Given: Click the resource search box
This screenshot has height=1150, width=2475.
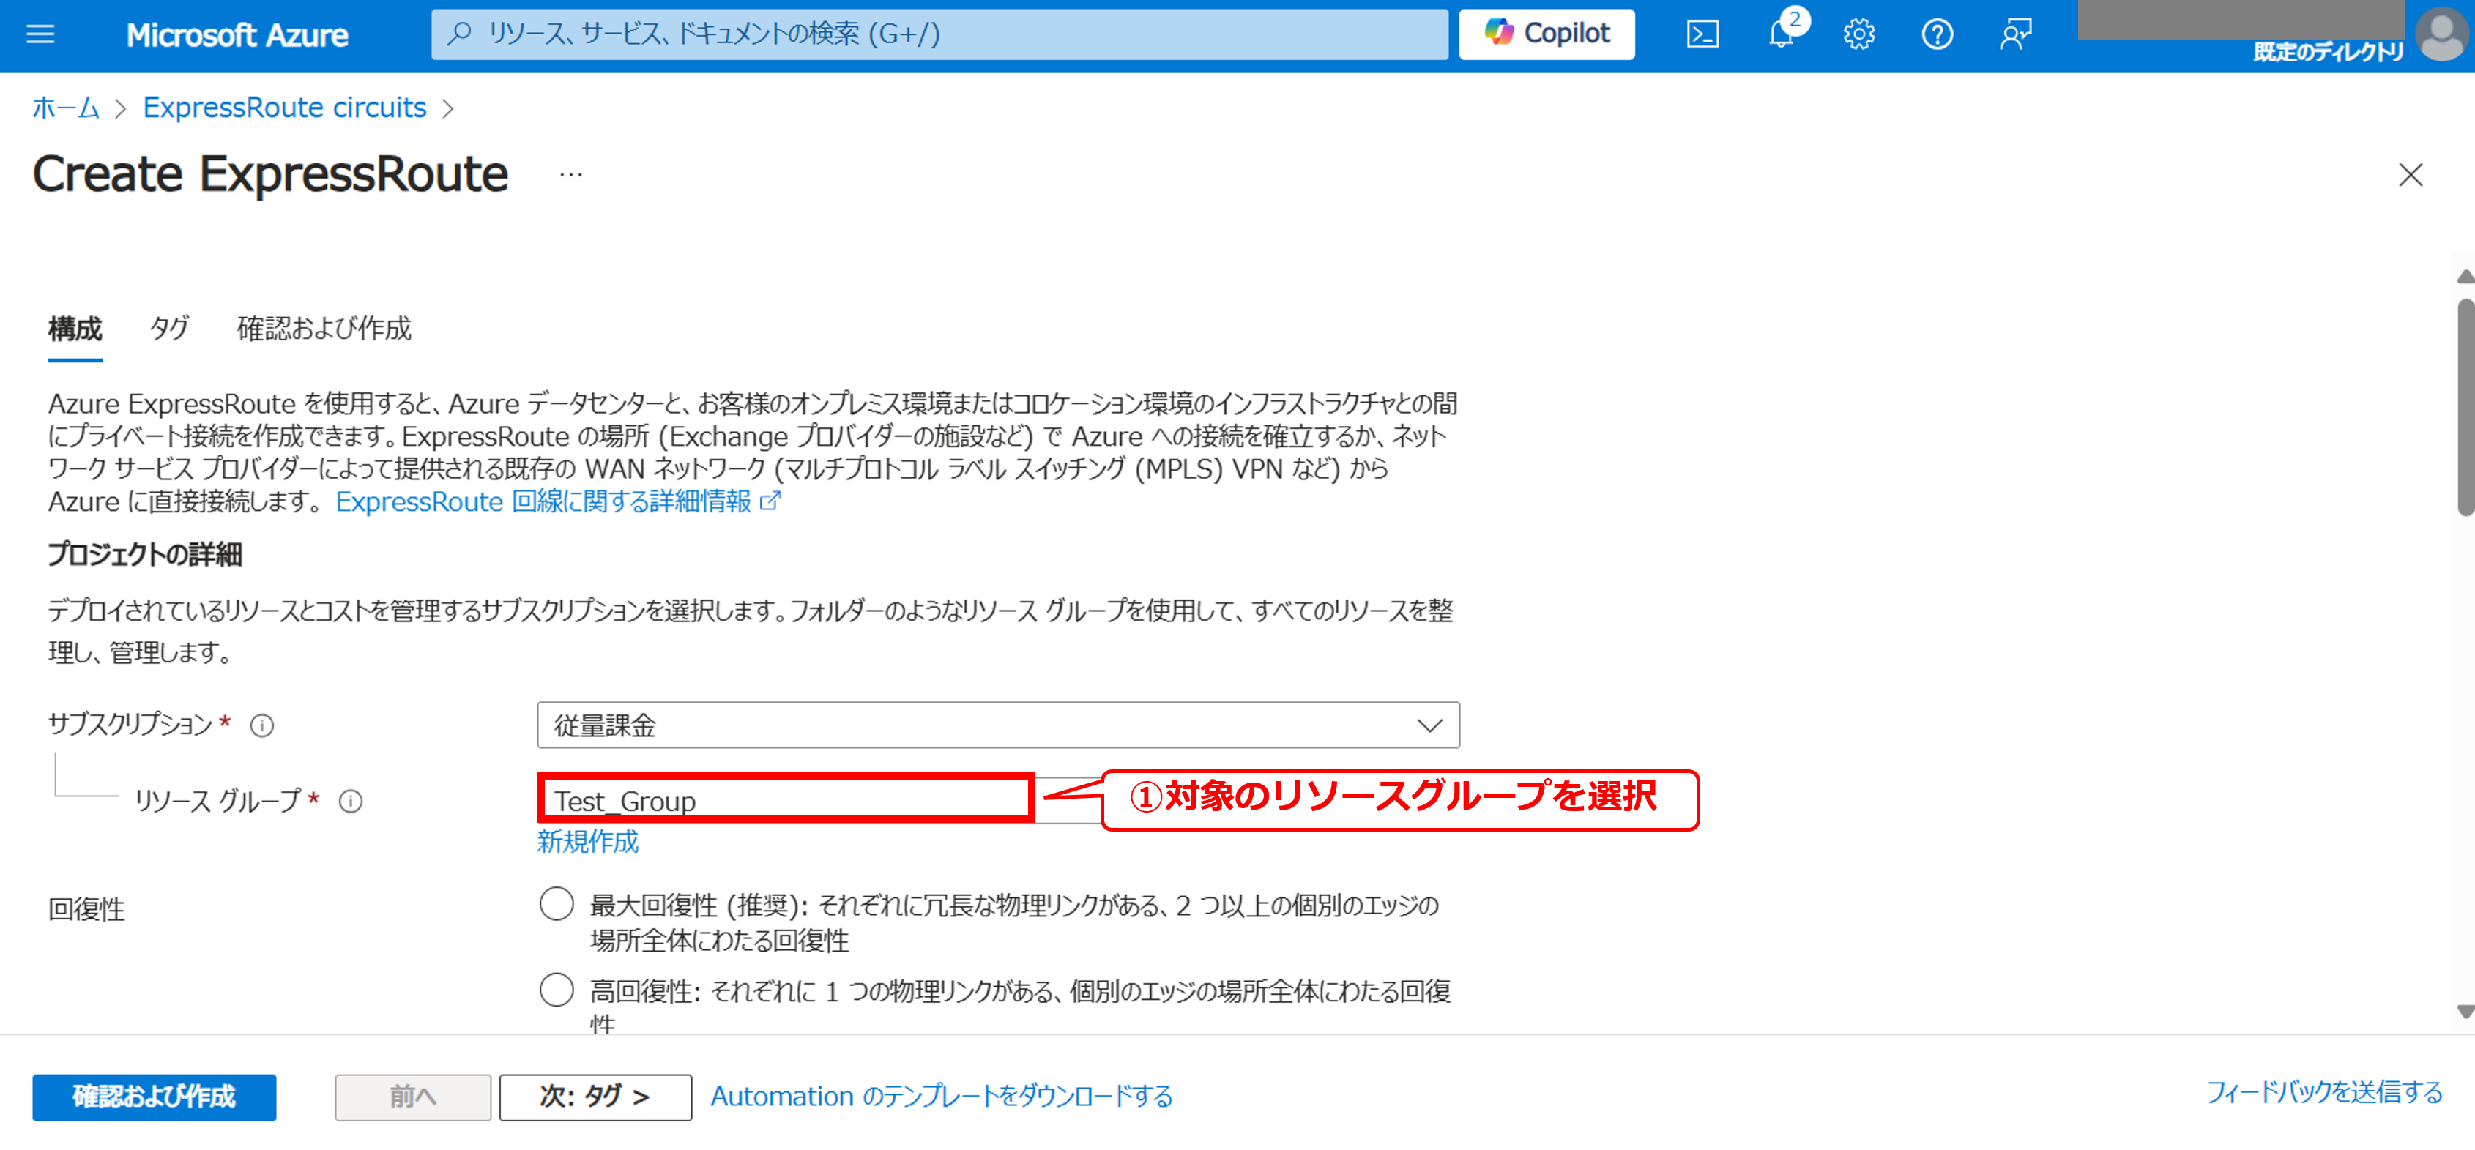Looking at the screenshot, I should (x=939, y=34).
